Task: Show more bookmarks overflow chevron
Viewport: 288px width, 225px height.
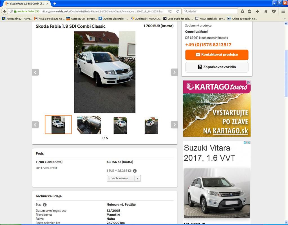Action: pos(285,19)
